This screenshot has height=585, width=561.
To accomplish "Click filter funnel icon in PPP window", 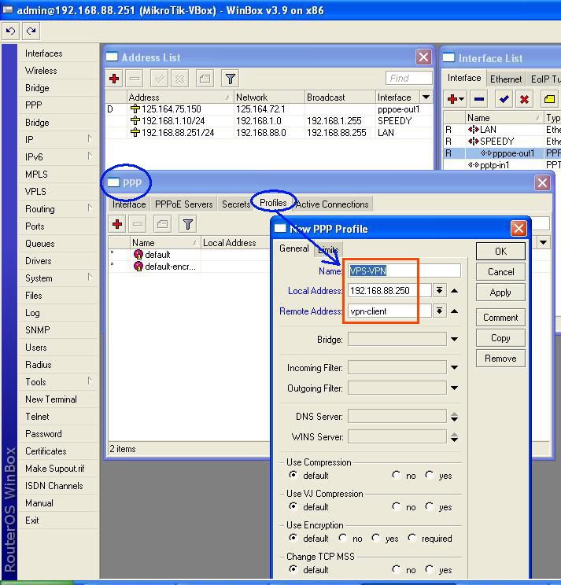I will tap(187, 224).
